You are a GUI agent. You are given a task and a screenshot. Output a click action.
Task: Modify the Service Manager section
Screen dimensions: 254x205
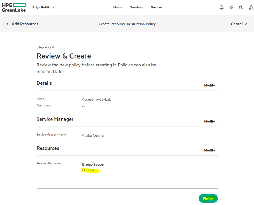(209, 121)
